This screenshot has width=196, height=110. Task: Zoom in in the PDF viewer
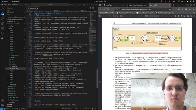pyautogui.click(x=143, y=16)
